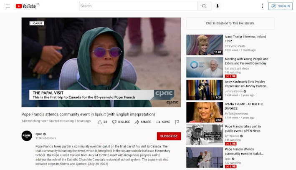296x170 pixels.
Task: Click LIVE badge under APTN News
Action: point(230,144)
